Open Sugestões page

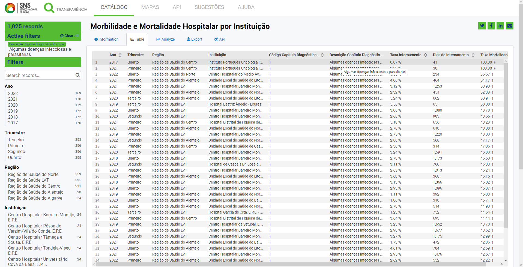(x=209, y=7)
